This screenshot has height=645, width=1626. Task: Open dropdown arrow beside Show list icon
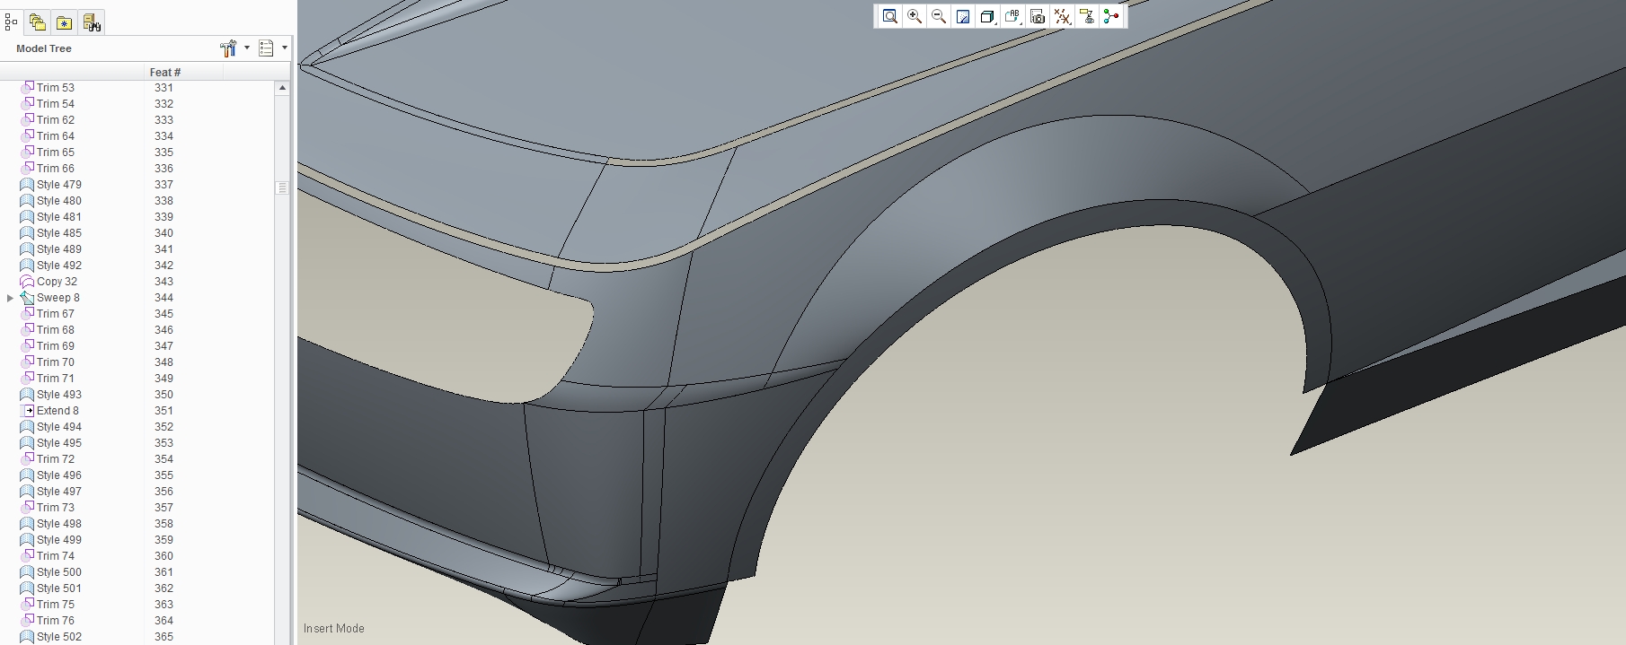tap(285, 48)
